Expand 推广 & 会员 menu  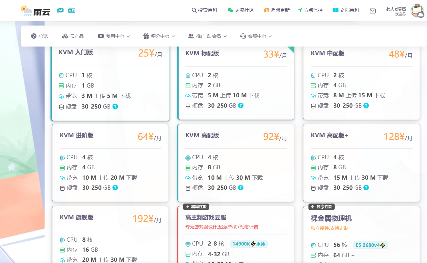[207, 36]
